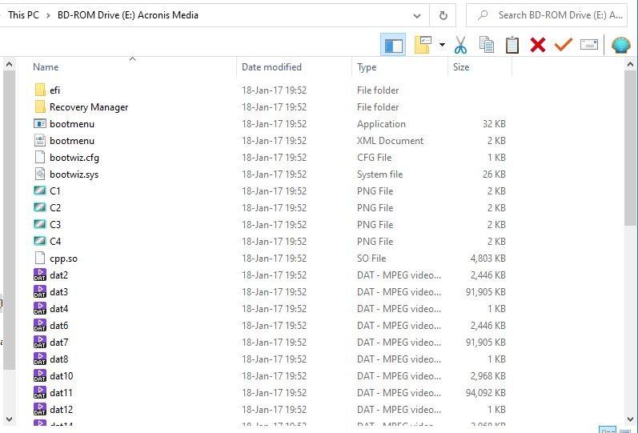This screenshot has width=638, height=433.
Task: Click 'SO File' type text
Action: point(371,258)
